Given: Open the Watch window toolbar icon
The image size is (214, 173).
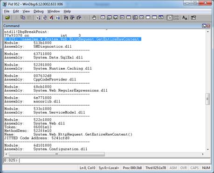Looking at the screenshot, I should (x=109, y=17).
